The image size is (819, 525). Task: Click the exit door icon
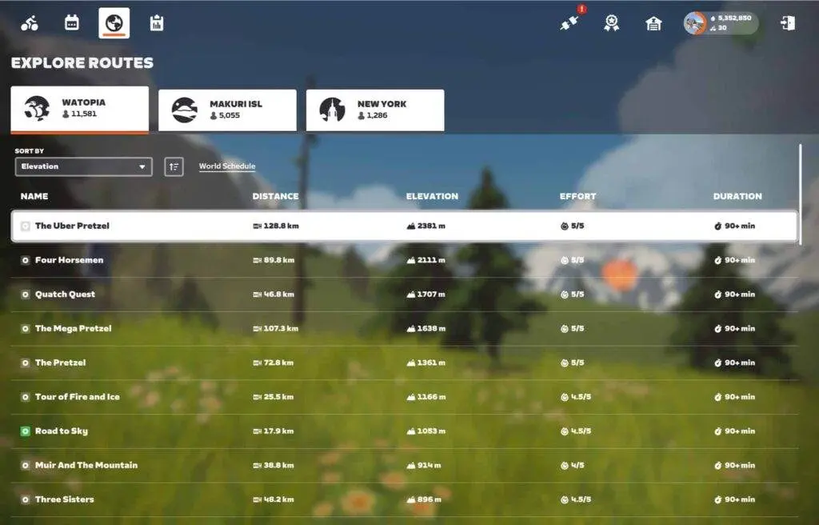coord(788,23)
